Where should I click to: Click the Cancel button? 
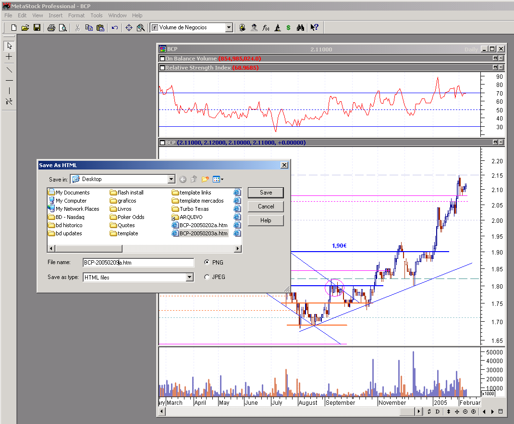pos(266,206)
